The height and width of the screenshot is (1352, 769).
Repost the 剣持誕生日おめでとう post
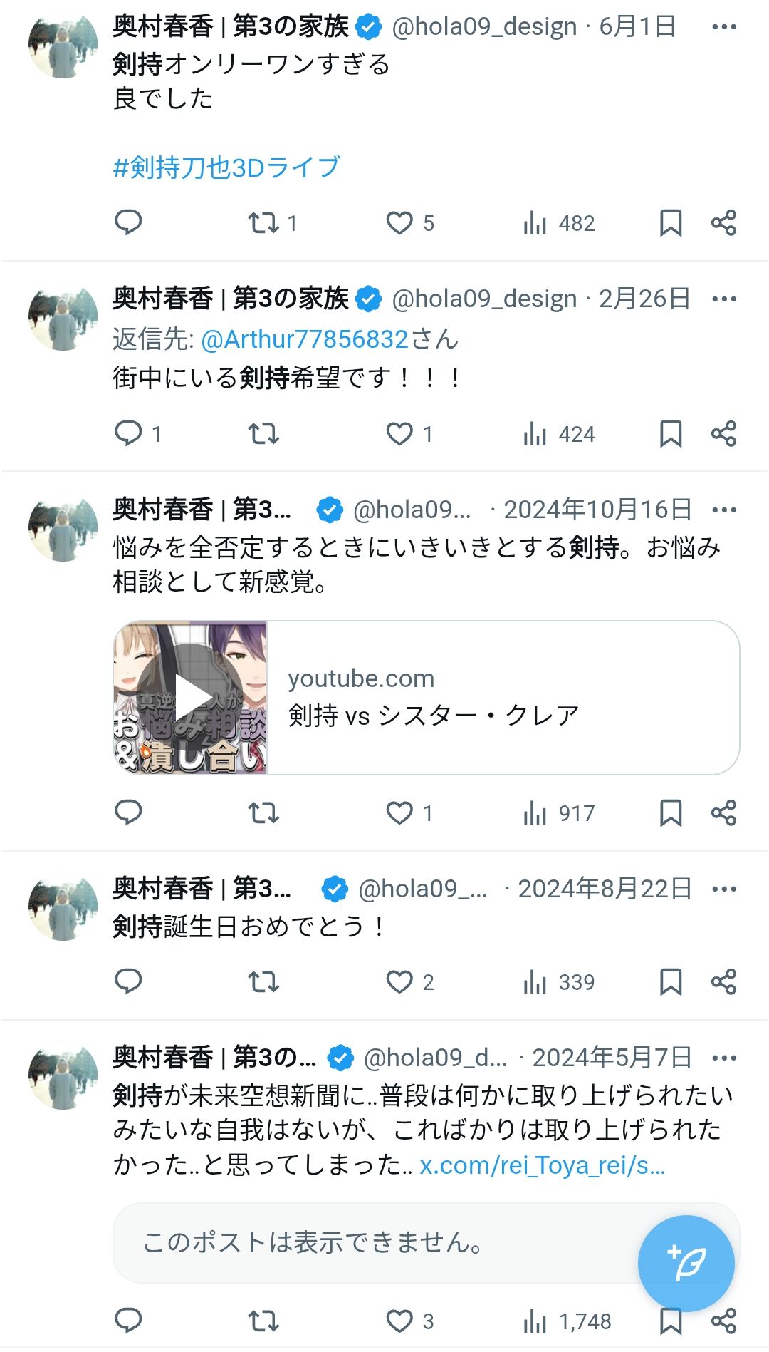coord(263,982)
